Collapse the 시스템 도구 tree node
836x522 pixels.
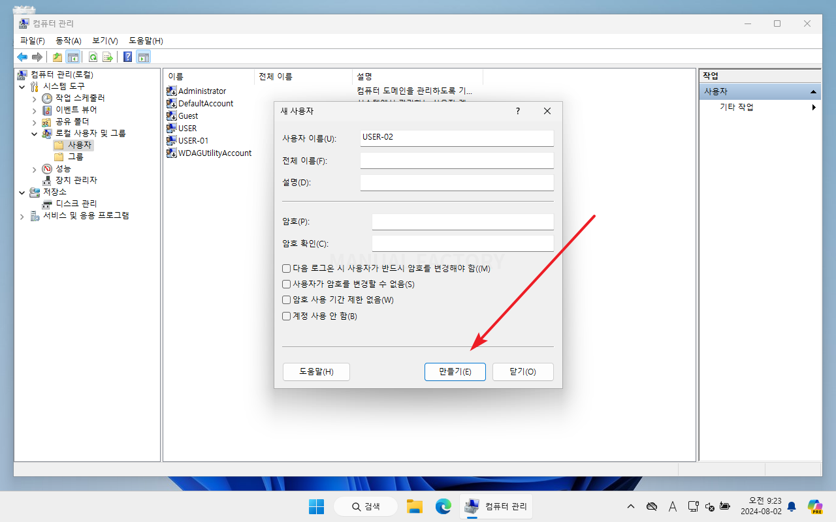[22, 86]
